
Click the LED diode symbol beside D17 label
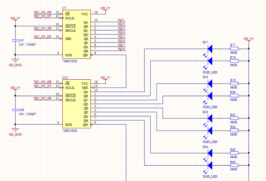pos(210,48)
